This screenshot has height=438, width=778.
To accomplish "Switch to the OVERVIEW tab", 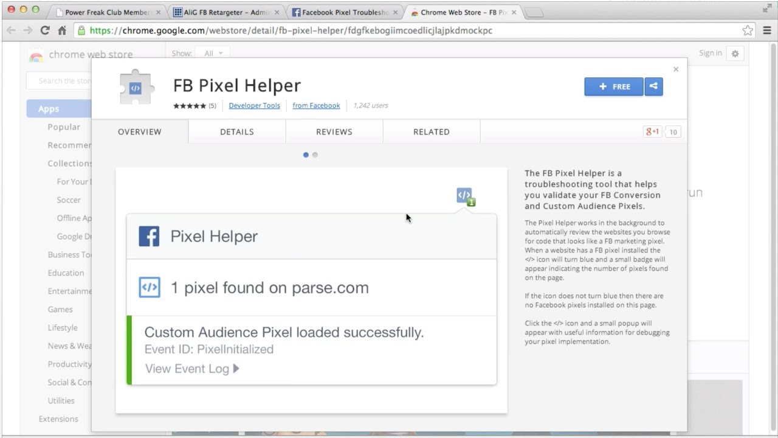I will pyautogui.click(x=140, y=131).
